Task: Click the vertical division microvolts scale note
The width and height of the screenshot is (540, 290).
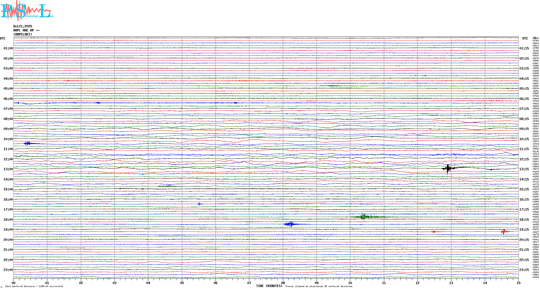Action: click(x=34, y=286)
